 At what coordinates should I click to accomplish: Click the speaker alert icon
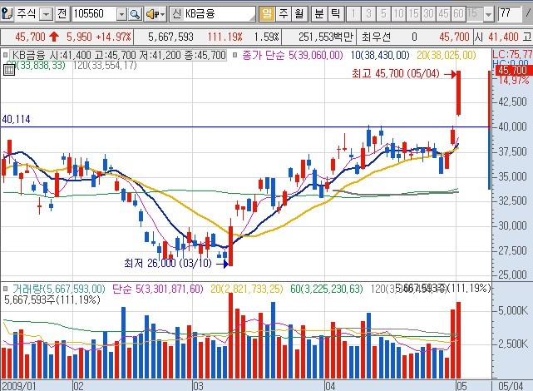point(152,14)
